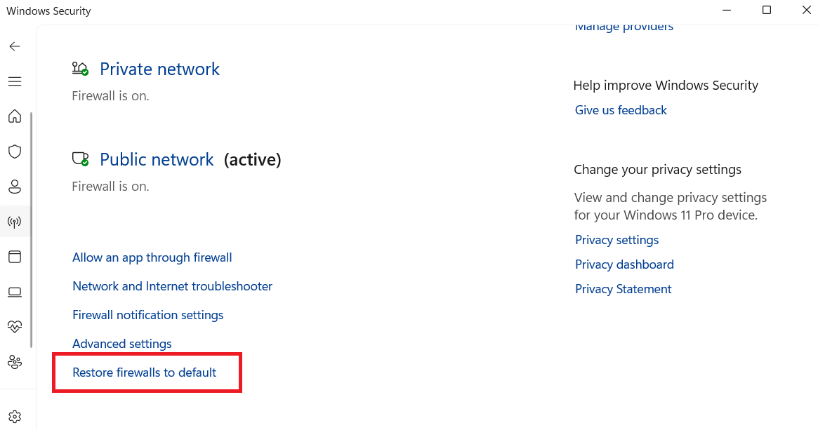Open the hamburger navigation menu

click(15, 81)
